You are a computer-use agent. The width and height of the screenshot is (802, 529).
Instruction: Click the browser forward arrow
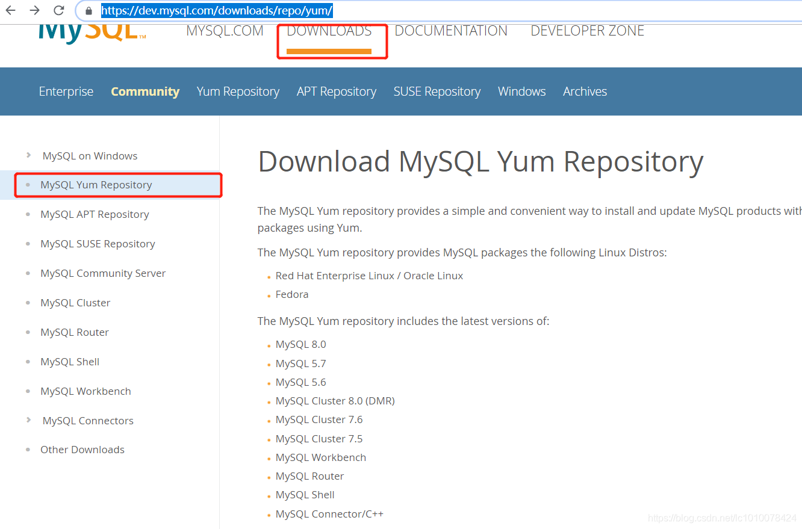pyautogui.click(x=35, y=10)
